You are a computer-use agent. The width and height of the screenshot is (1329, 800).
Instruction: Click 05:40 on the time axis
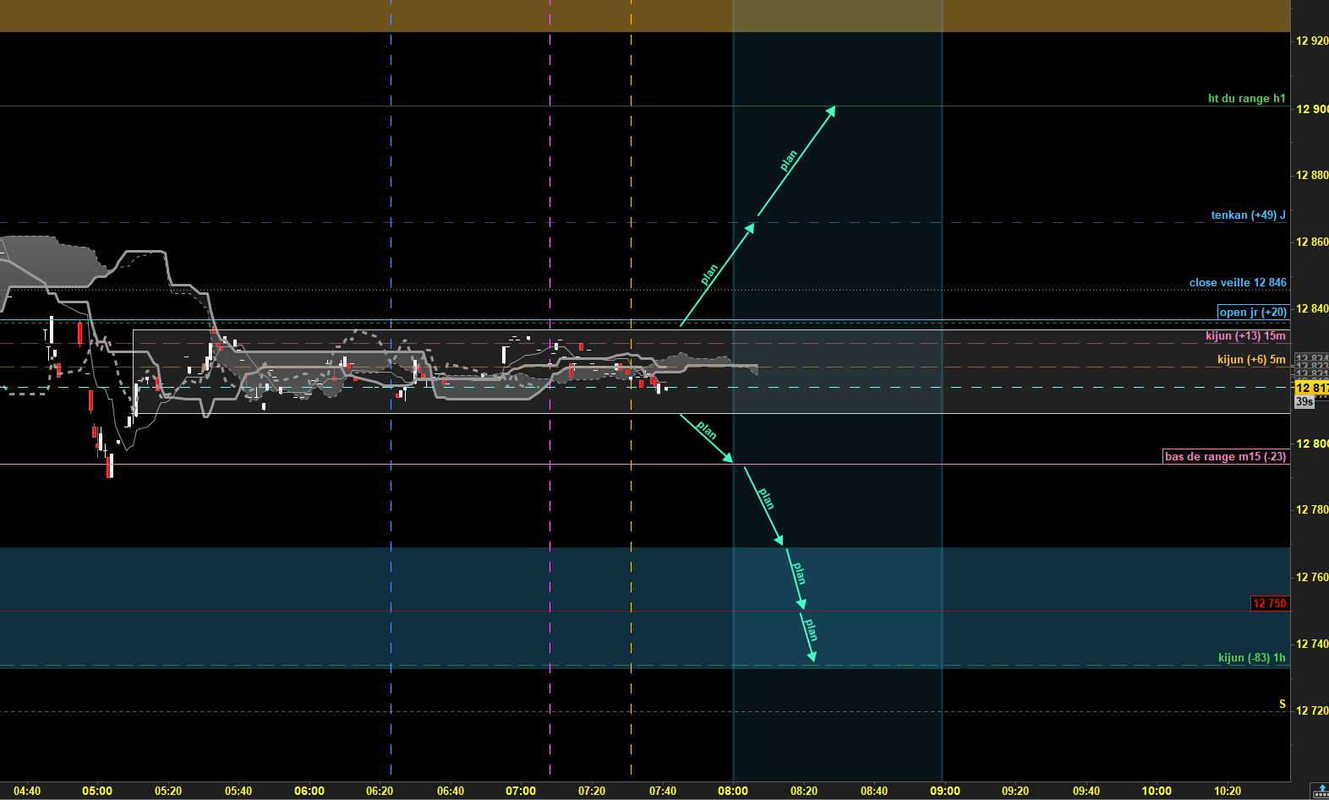click(238, 791)
